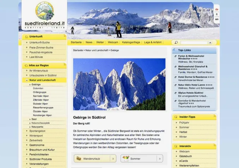Collapse the Natur und Landschaft section
Image resolution: width=239 pixels, height=168 pixels.
[x=26, y=80]
